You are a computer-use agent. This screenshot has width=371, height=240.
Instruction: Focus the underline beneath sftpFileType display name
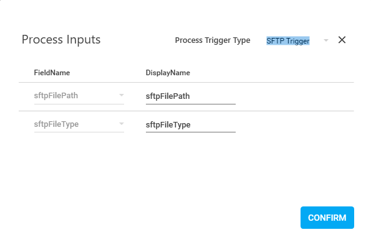pos(191,132)
